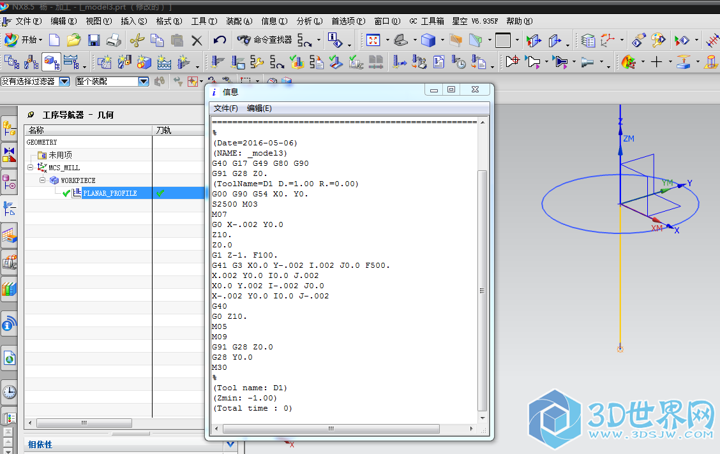Open the Command Finder binoculars button
The image size is (720, 454).
pos(264,40)
